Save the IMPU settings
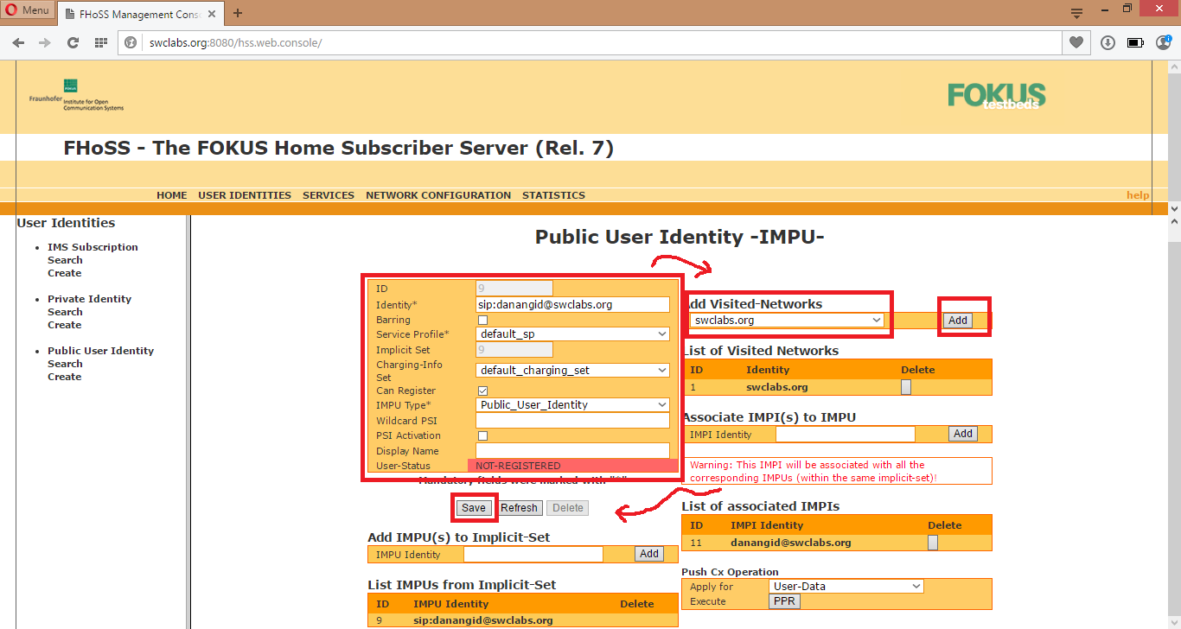This screenshot has width=1181, height=629. tap(474, 508)
